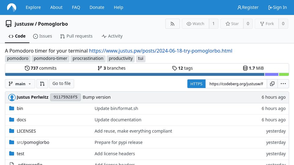The height and width of the screenshot is (165, 294).
Task: Open the src/pomoglorbo folder
Action: coord(33,142)
